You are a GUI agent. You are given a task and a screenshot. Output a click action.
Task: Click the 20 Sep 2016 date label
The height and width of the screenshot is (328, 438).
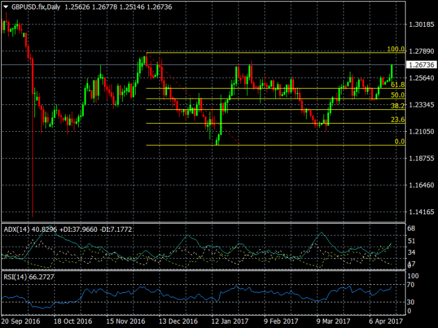pyautogui.click(x=21, y=321)
